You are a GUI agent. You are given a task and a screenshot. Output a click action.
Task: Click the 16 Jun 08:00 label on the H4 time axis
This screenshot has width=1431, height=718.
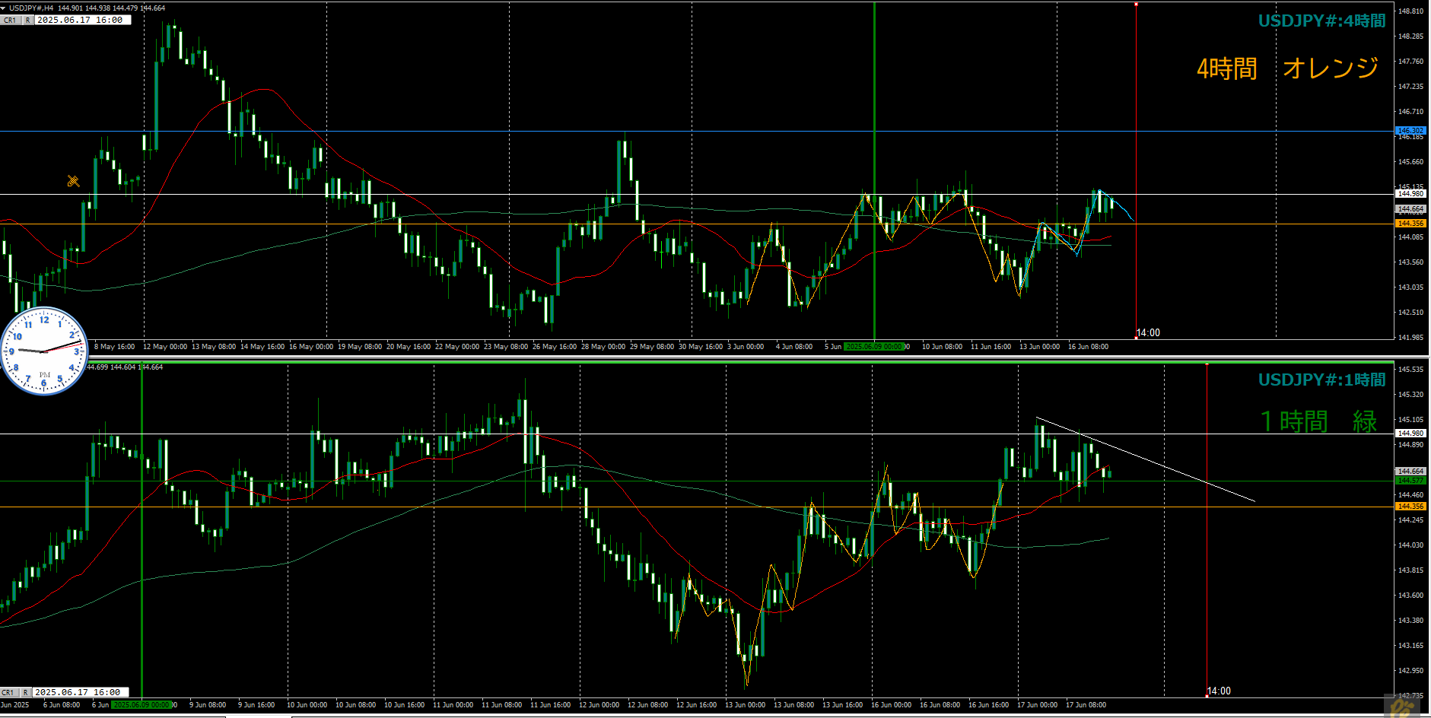[1088, 347]
